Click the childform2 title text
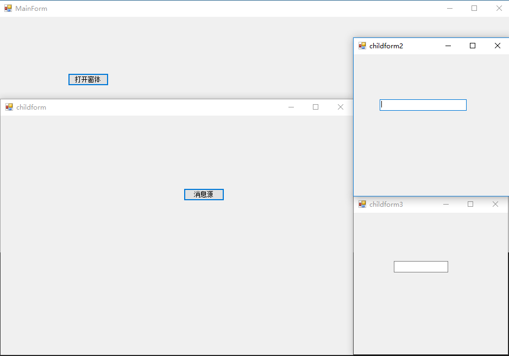 [386, 46]
